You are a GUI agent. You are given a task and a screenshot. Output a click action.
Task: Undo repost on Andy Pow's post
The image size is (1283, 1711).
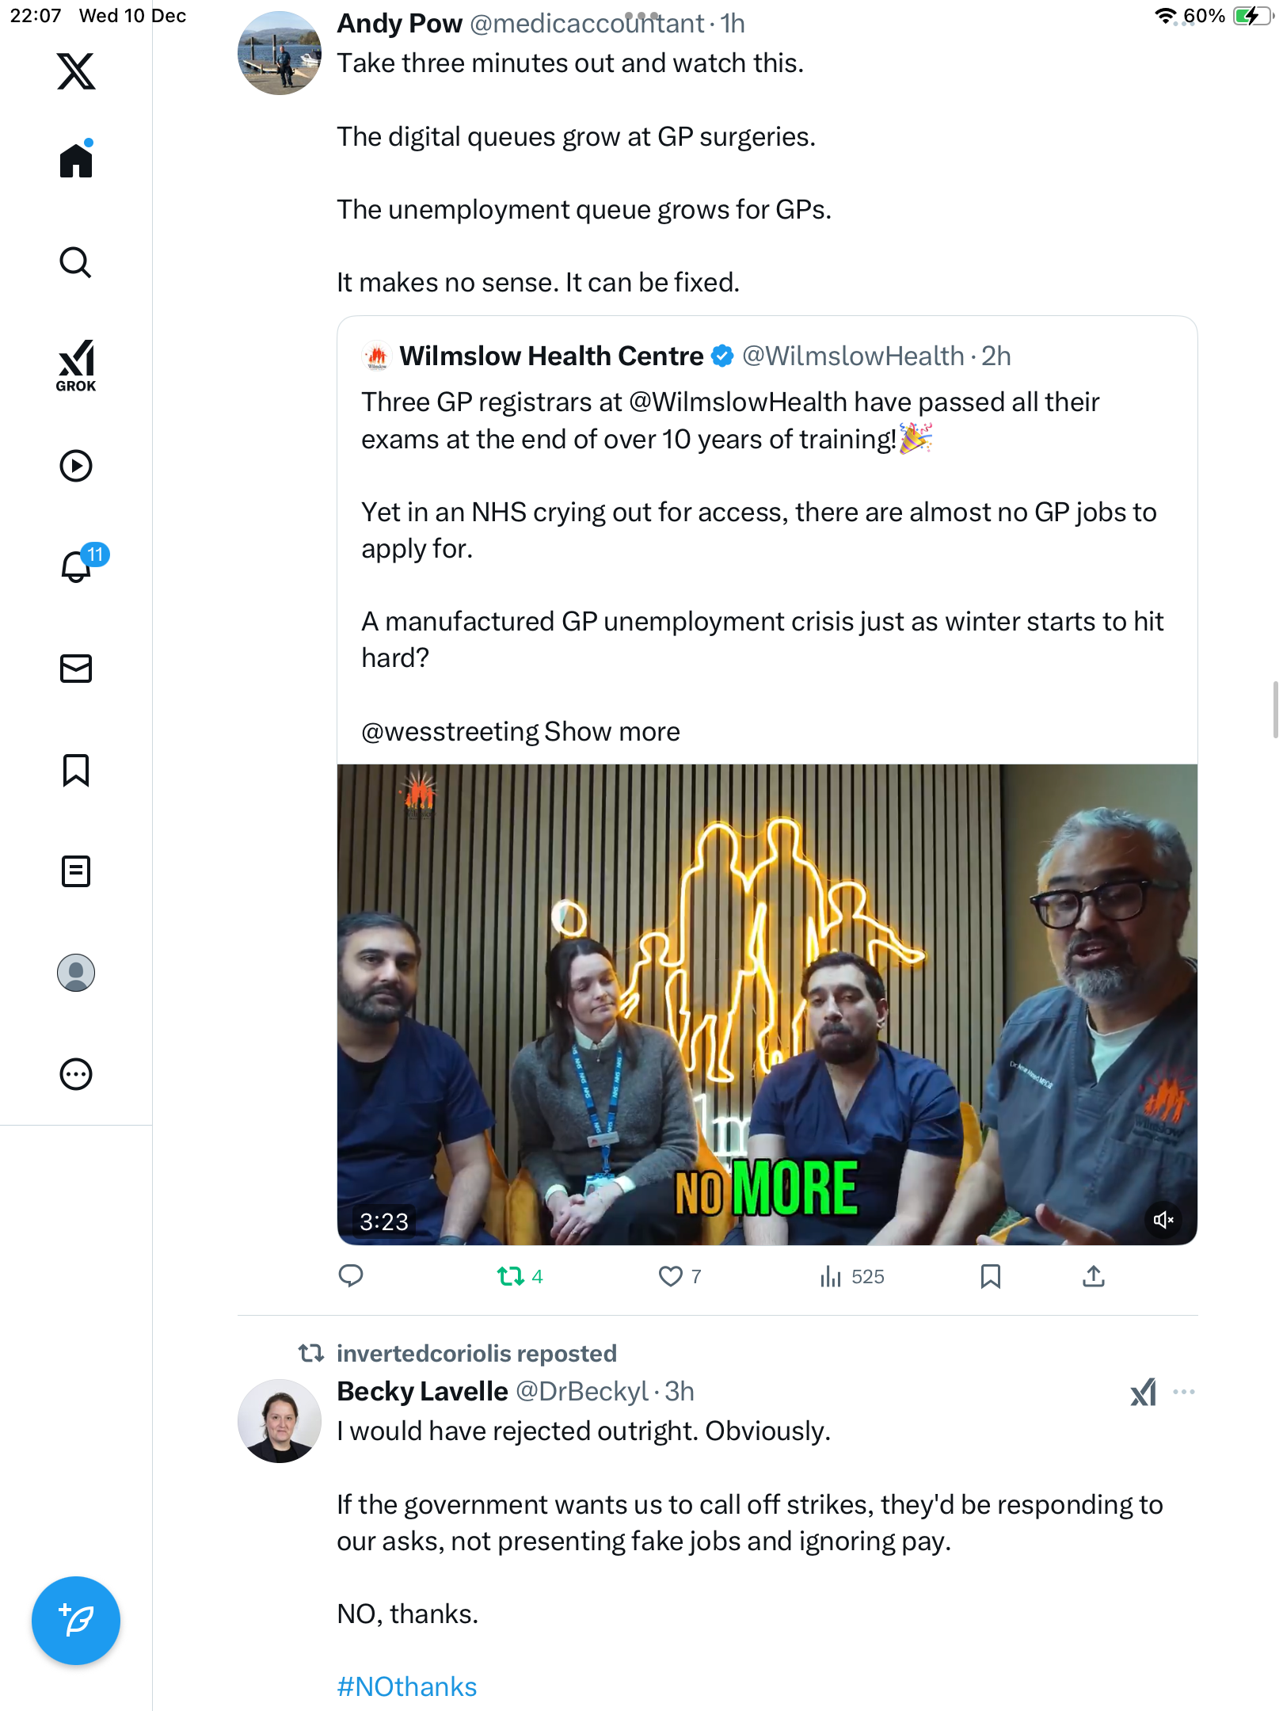(x=511, y=1276)
